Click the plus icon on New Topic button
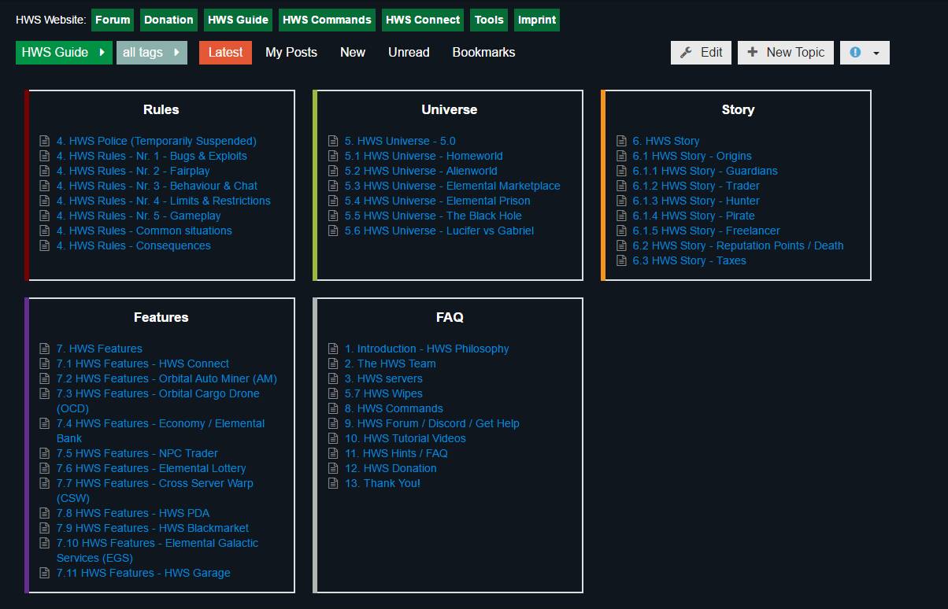 753,52
